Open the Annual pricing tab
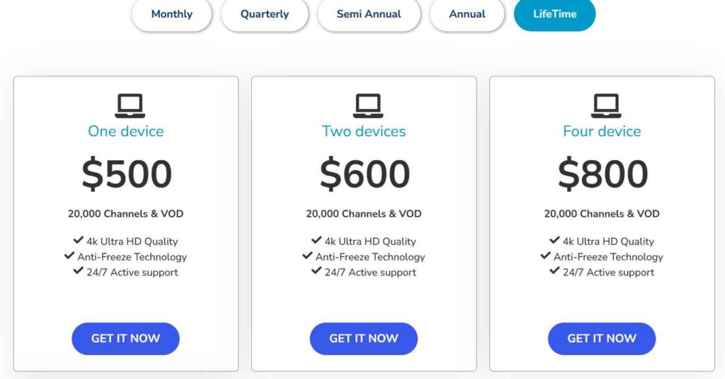Image resolution: width=725 pixels, height=379 pixels. click(x=467, y=14)
